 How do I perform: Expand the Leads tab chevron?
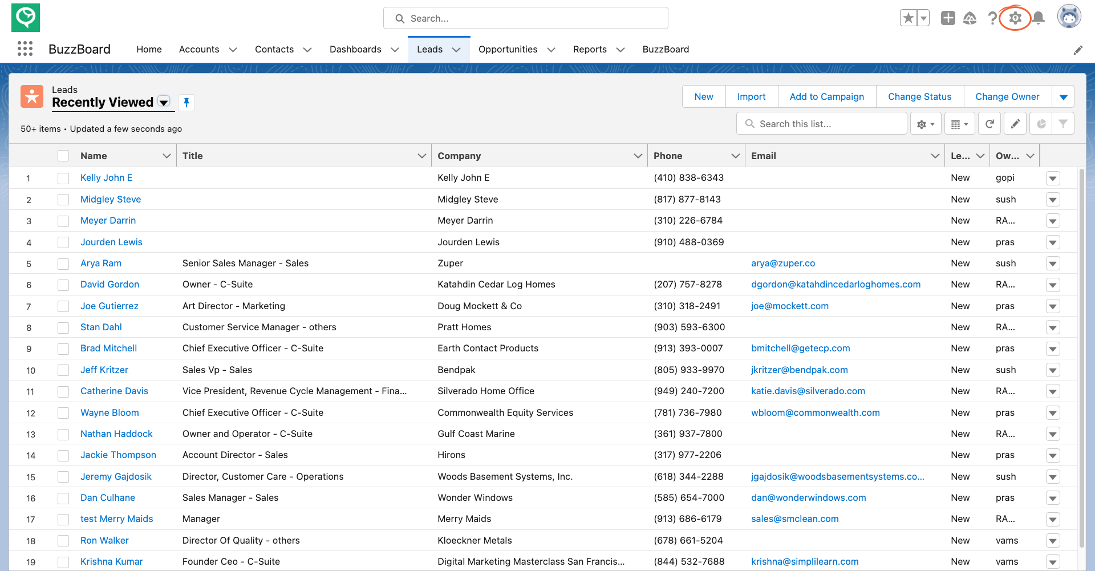pos(456,50)
